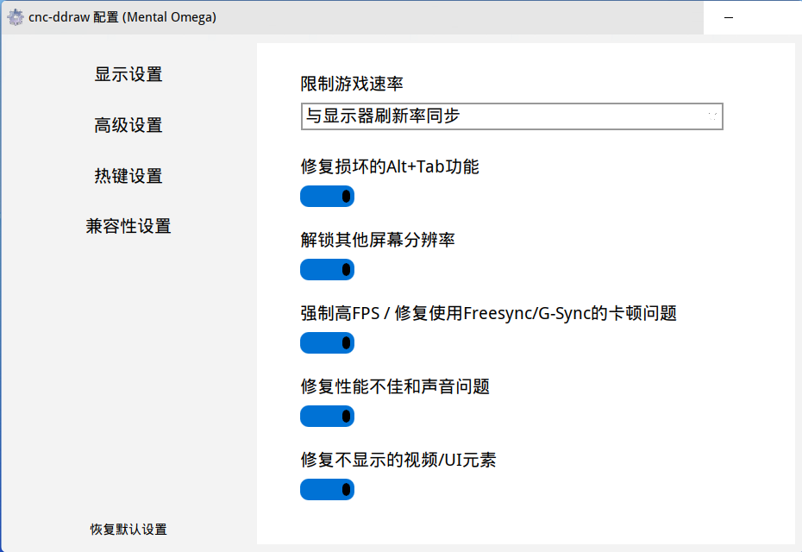Turn off 修复性能不佳和声音问题 switch
The height and width of the screenshot is (552, 802).
pos(328,416)
